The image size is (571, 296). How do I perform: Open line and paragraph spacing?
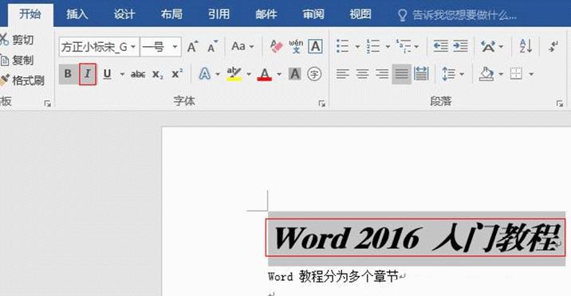(448, 74)
